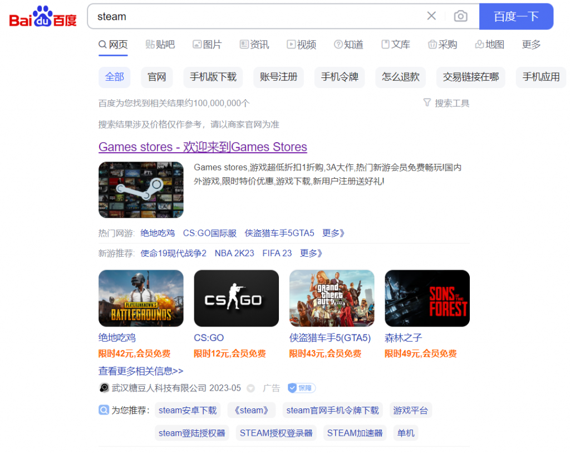The width and height of the screenshot is (570, 453).
Task: Open the 地图 tab
Action: [x=490, y=45]
